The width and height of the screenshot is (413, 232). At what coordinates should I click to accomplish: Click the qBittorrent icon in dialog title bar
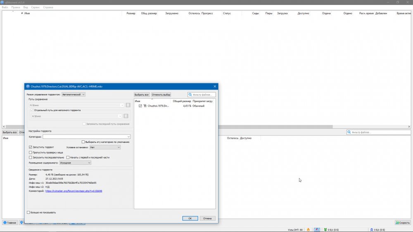[x=28, y=86]
